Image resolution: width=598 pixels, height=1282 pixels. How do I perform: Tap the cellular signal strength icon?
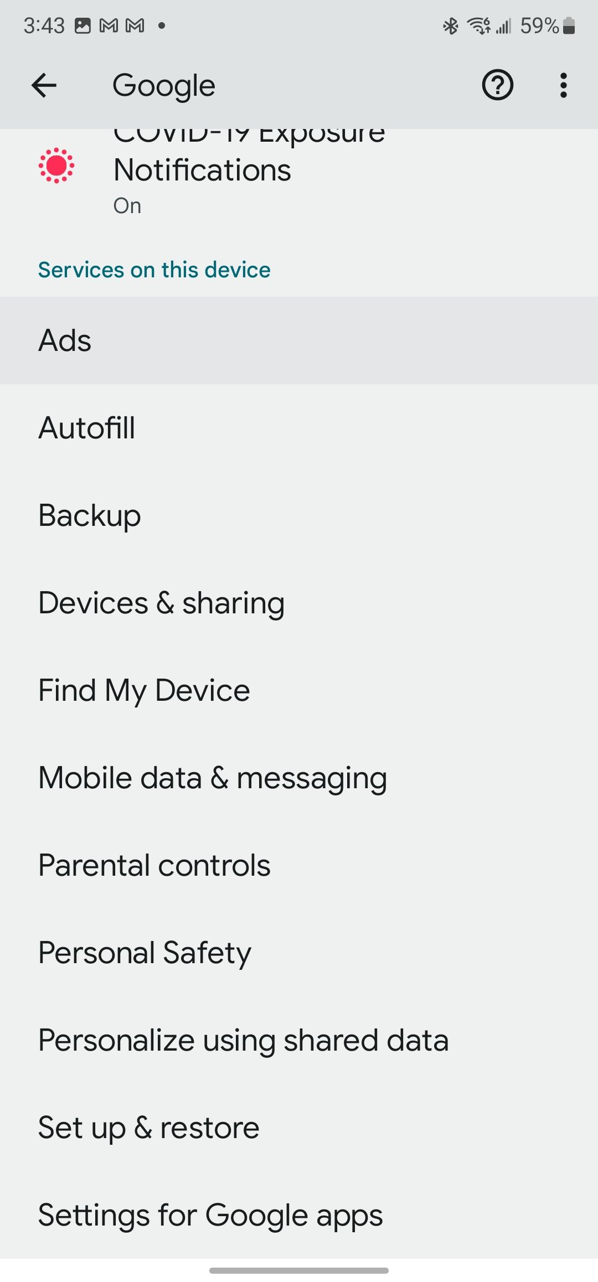click(x=503, y=25)
